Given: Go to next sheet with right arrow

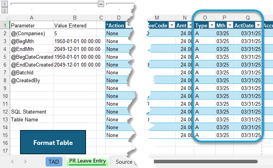Looking at the screenshot, I should [25, 162].
